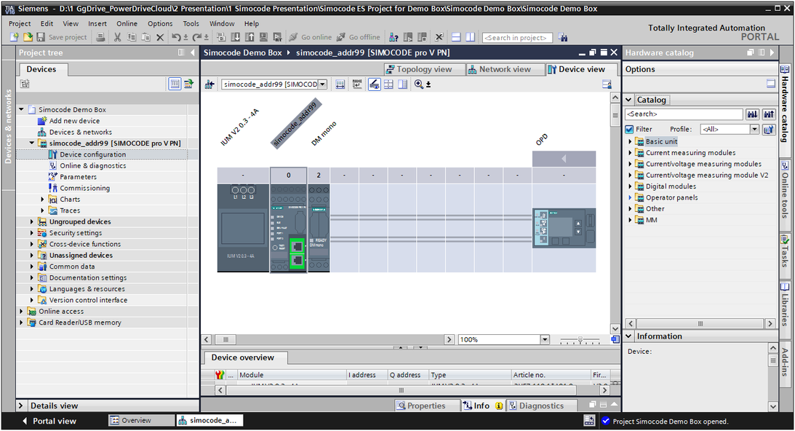The height and width of the screenshot is (431, 795).
Task: Click the zoom magnifier icon in device view
Action: click(x=418, y=84)
